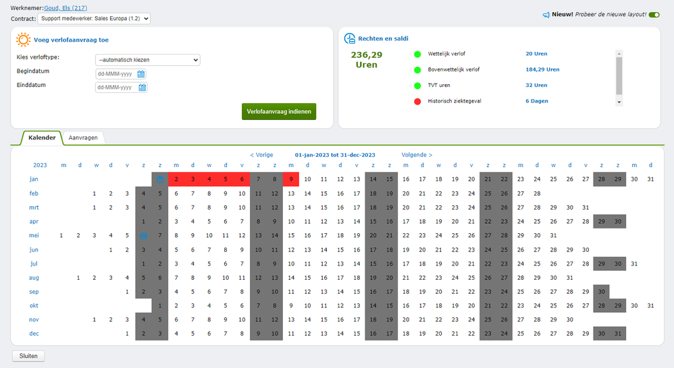Click the holiday icon in the mei row

click(x=143, y=236)
